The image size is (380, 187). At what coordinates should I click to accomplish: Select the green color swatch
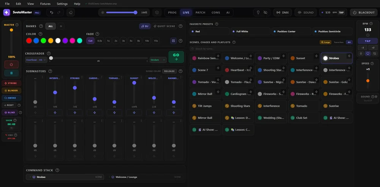tap(43, 41)
